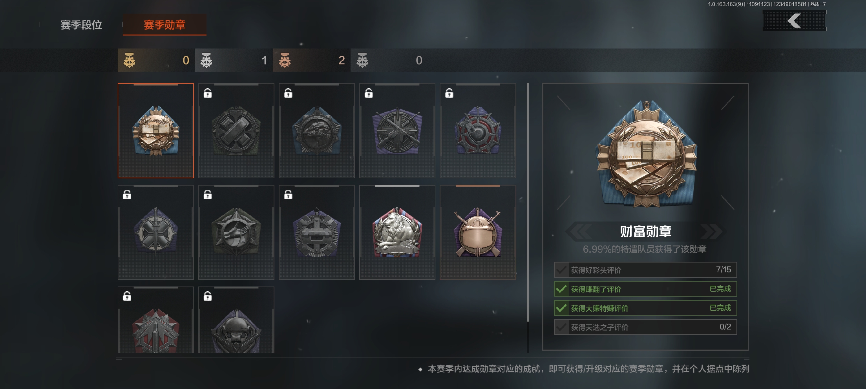This screenshot has width=866, height=389.
Task: Select the locked pilot helmet medal
Action: click(236, 320)
